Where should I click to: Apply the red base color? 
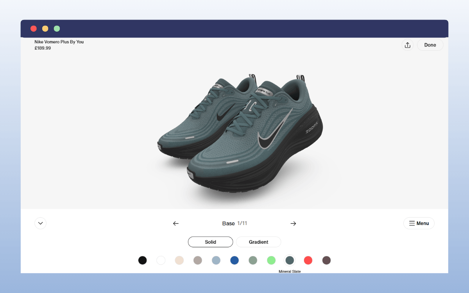308,260
